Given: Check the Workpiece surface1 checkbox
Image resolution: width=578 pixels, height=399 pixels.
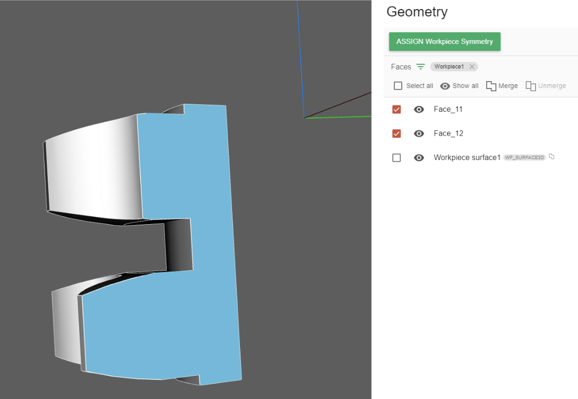Looking at the screenshot, I should pyautogui.click(x=396, y=158).
